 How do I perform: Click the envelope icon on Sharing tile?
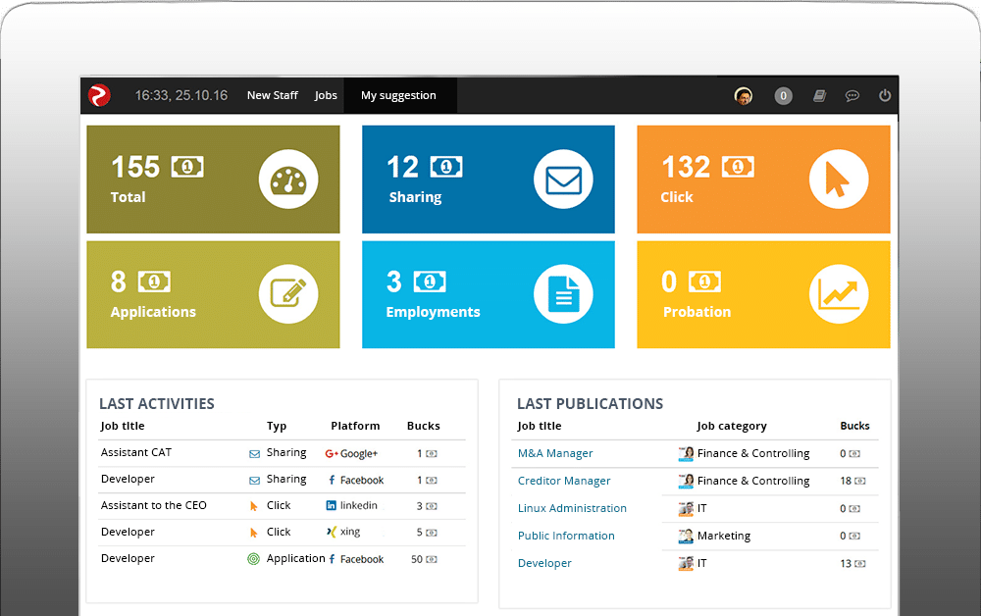(563, 179)
